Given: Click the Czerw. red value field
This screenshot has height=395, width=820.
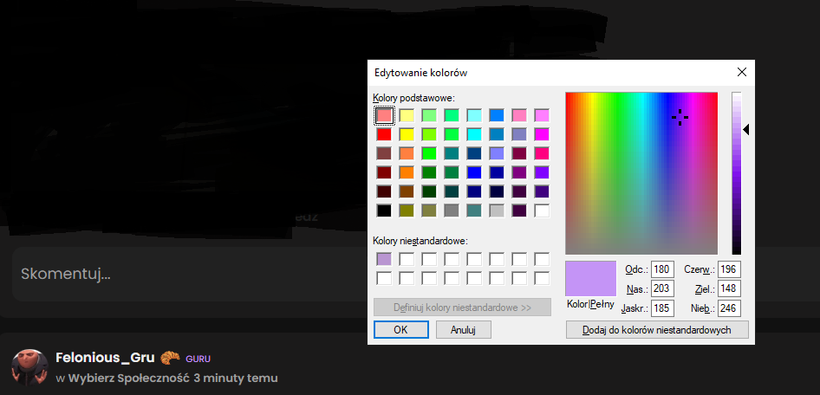Looking at the screenshot, I should [x=729, y=269].
